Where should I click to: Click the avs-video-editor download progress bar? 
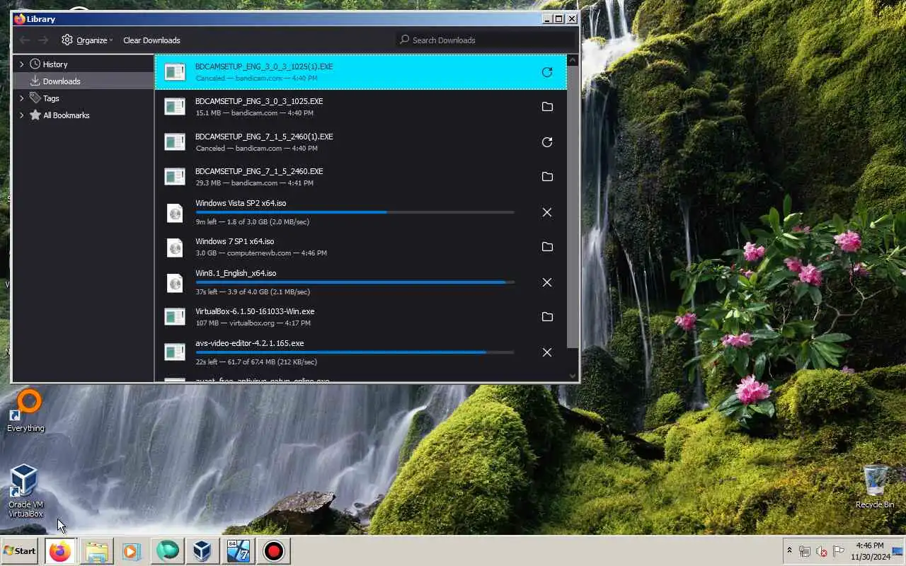355,352
